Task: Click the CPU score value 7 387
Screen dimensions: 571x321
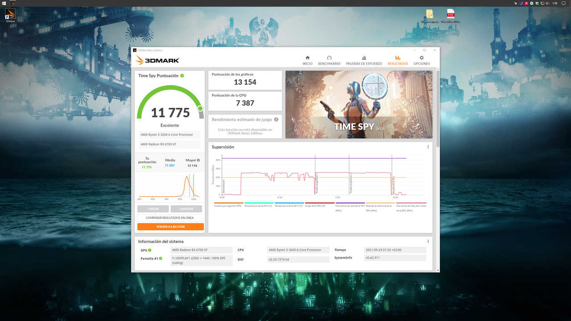Action: pos(245,103)
